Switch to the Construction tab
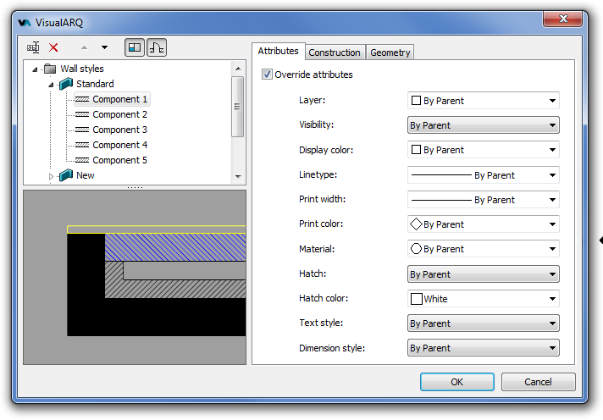The width and height of the screenshot is (603, 420). click(x=335, y=52)
